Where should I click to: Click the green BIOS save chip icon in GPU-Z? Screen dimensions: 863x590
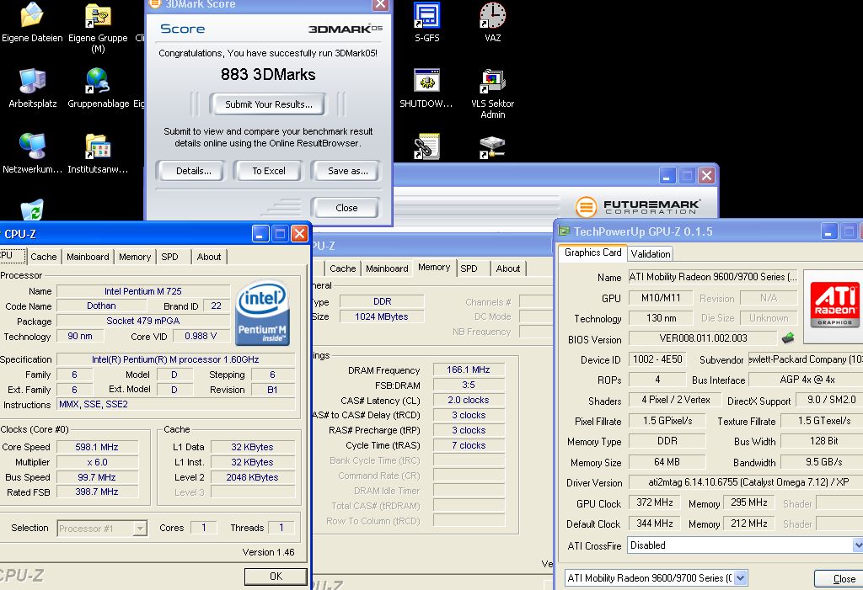pos(788,338)
